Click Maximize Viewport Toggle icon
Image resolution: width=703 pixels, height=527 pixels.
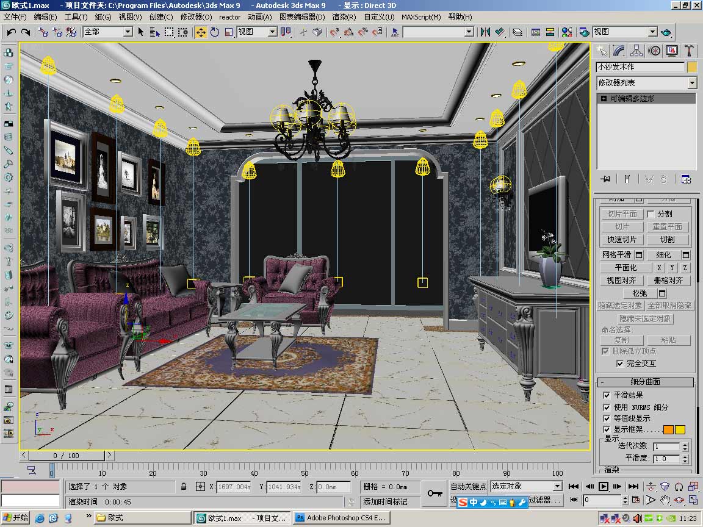pos(694,500)
